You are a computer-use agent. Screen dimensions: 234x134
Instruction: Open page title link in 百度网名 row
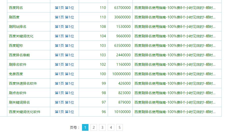pyautogui.click(x=175, y=8)
